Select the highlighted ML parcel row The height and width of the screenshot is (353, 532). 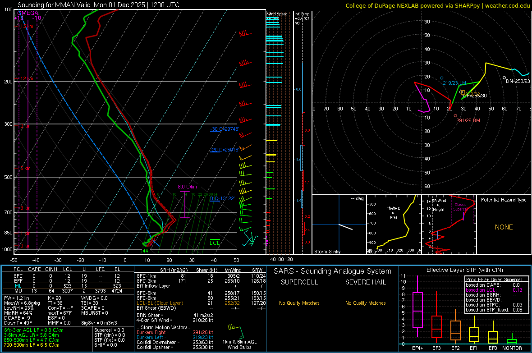[x=67, y=286]
